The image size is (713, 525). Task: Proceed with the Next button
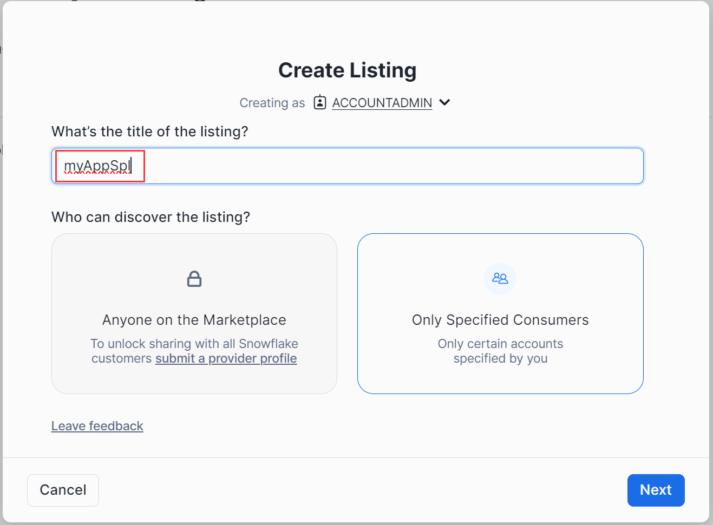[656, 490]
